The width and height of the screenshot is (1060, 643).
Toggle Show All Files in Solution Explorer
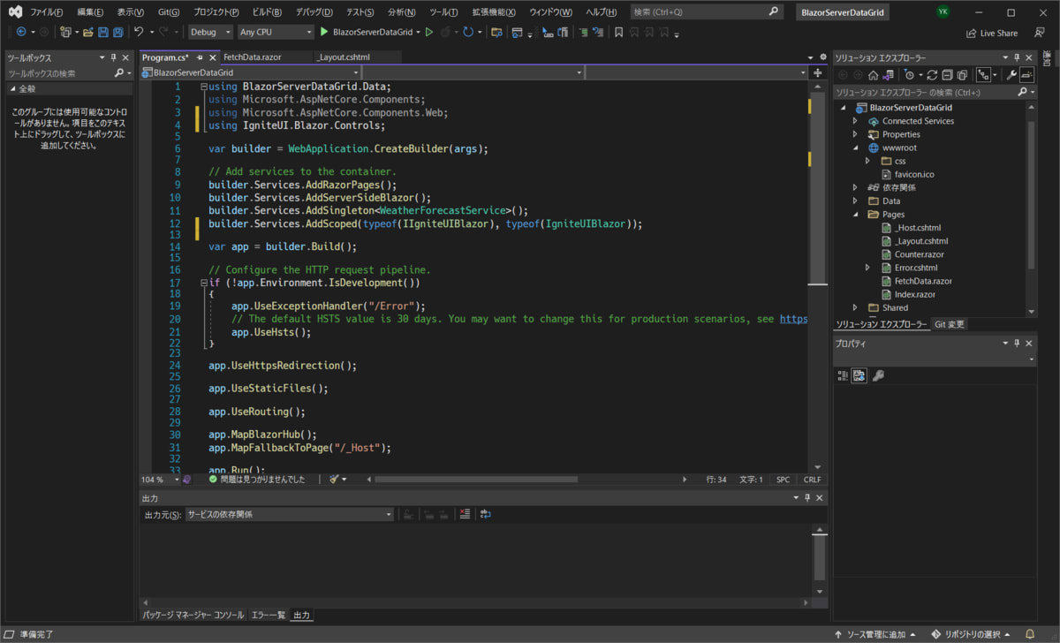click(962, 75)
